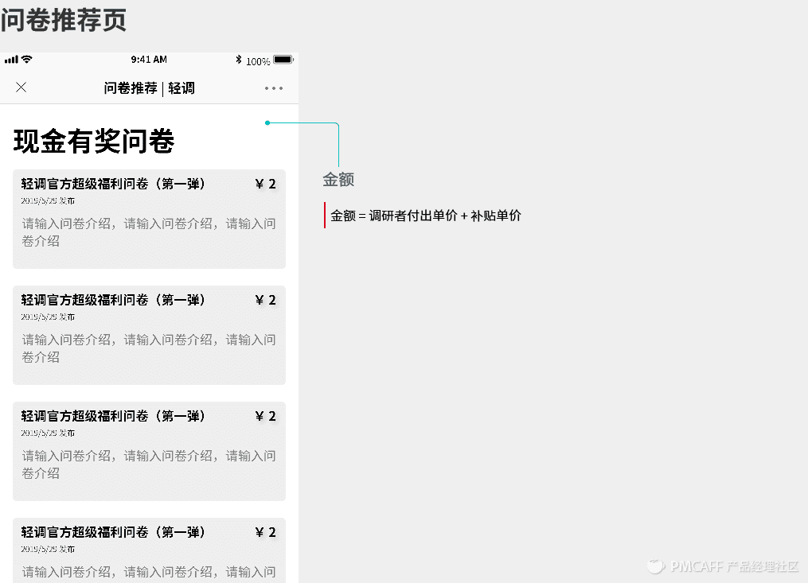This screenshot has height=583, width=808.
Task: Open the first 轻调官方超级福利问卷 card title
Action: coord(113,184)
